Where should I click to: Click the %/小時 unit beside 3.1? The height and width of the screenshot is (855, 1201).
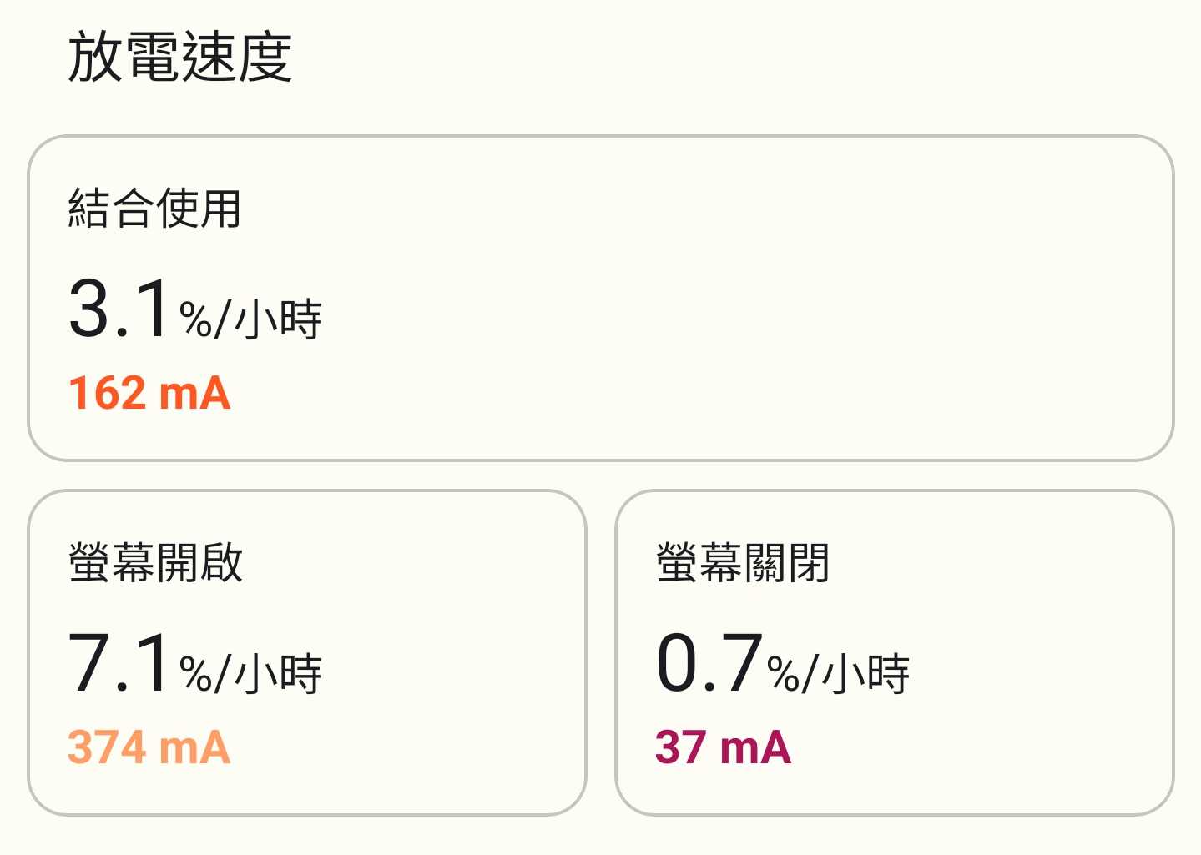tap(250, 319)
